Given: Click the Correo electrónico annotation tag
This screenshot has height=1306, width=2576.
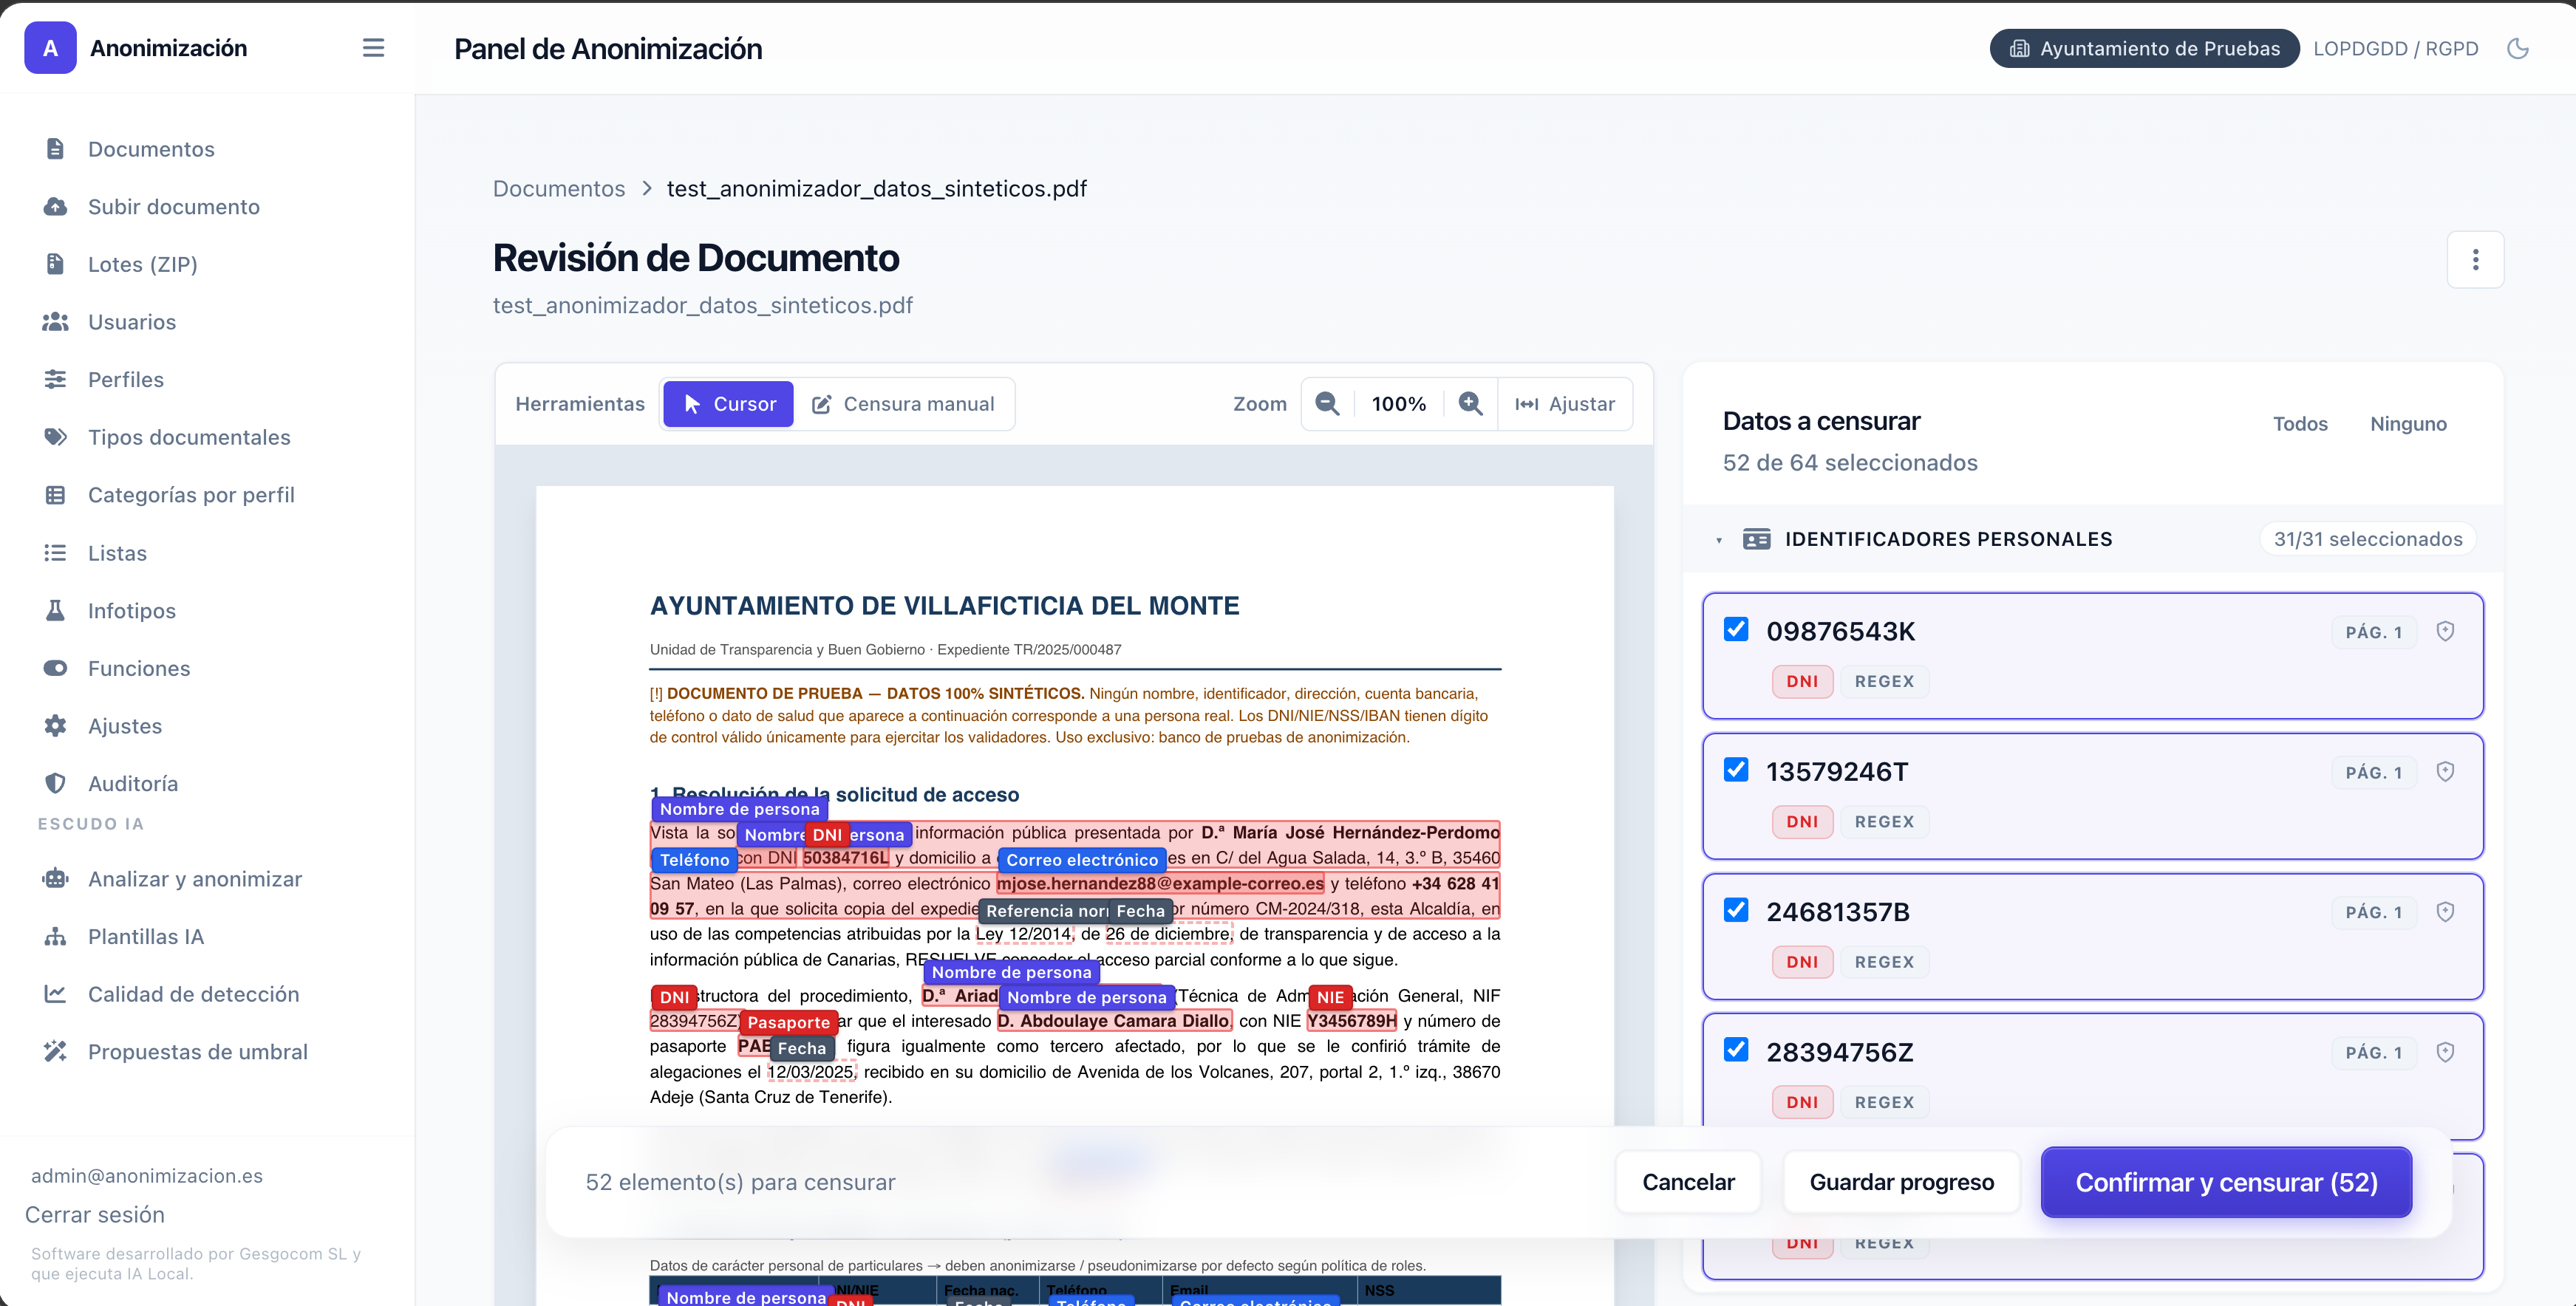Looking at the screenshot, I should [x=1082, y=860].
